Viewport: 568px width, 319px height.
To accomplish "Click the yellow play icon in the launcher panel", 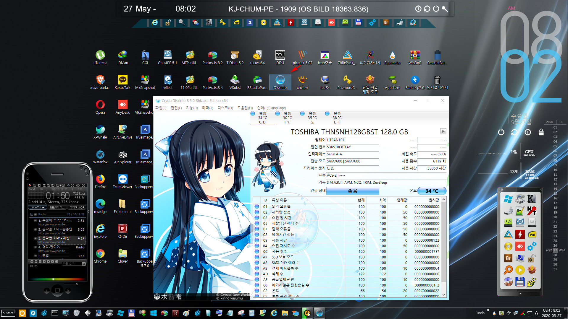I will coord(520,270).
